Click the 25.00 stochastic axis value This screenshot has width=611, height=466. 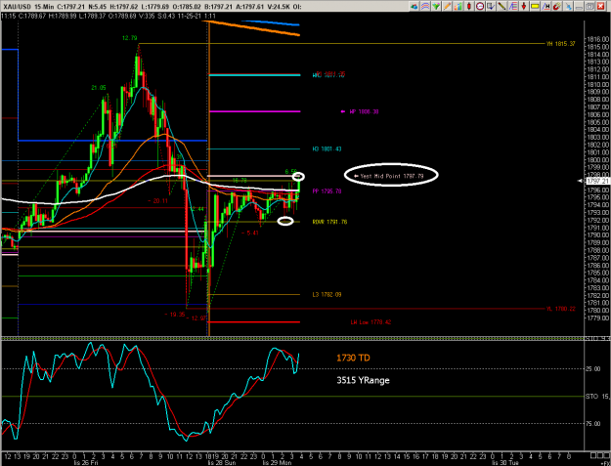(x=593, y=368)
